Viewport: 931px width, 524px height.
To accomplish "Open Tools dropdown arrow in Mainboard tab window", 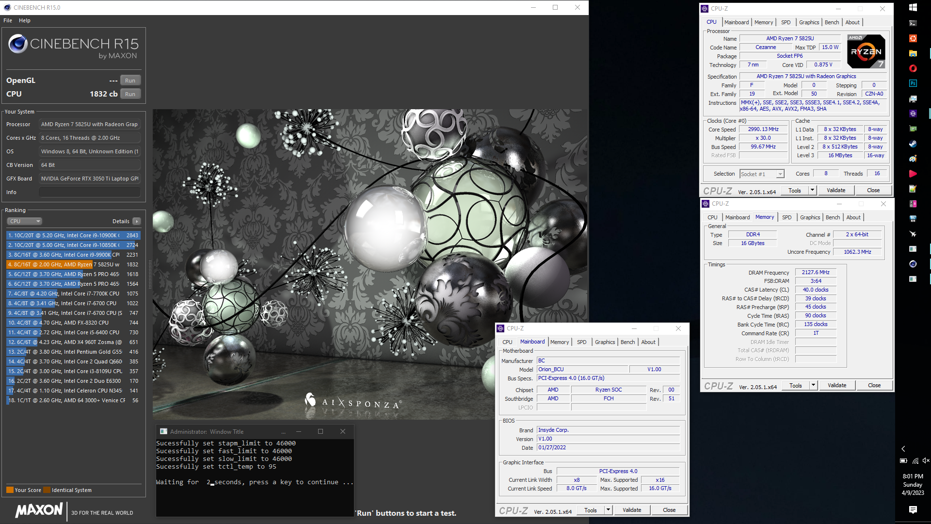I will click(x=608, y=510).
